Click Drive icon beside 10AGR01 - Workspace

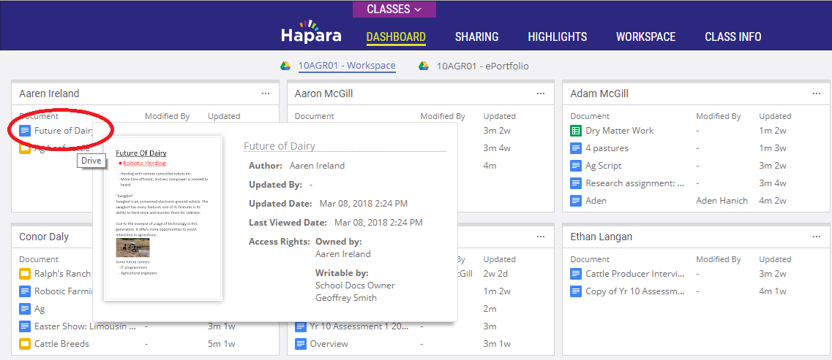(285, 66)
